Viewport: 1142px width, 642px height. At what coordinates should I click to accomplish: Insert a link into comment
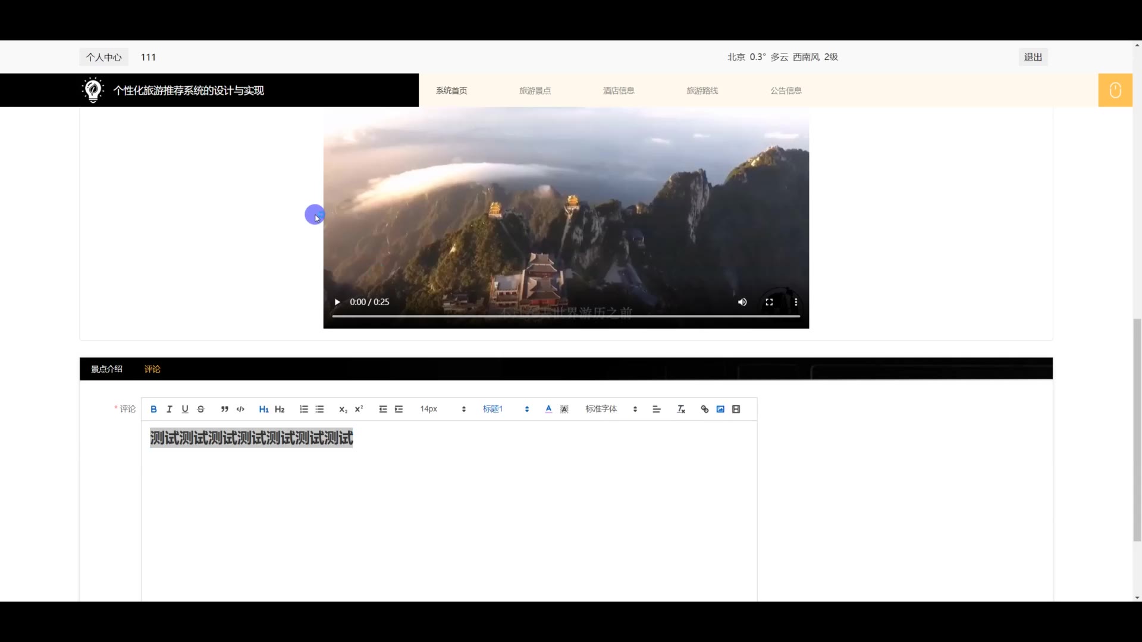[x=705, y=409]
